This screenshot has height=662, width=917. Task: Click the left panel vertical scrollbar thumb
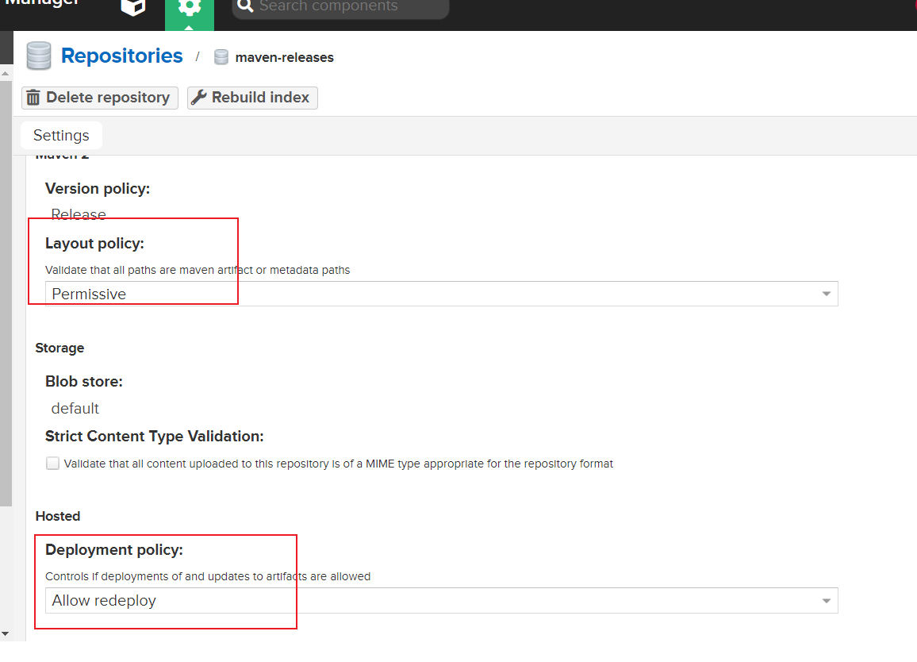pyautogui.click(x=6, y=294)
